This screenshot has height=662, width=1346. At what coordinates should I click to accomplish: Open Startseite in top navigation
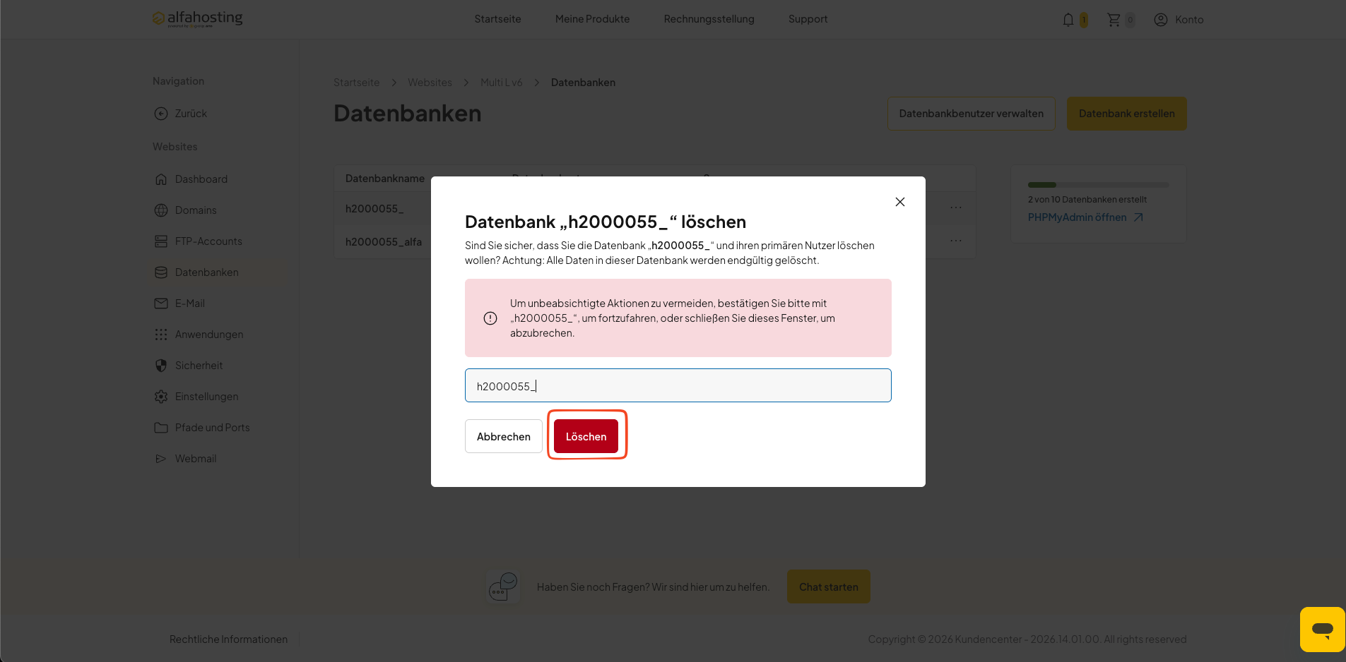(497, 19)
